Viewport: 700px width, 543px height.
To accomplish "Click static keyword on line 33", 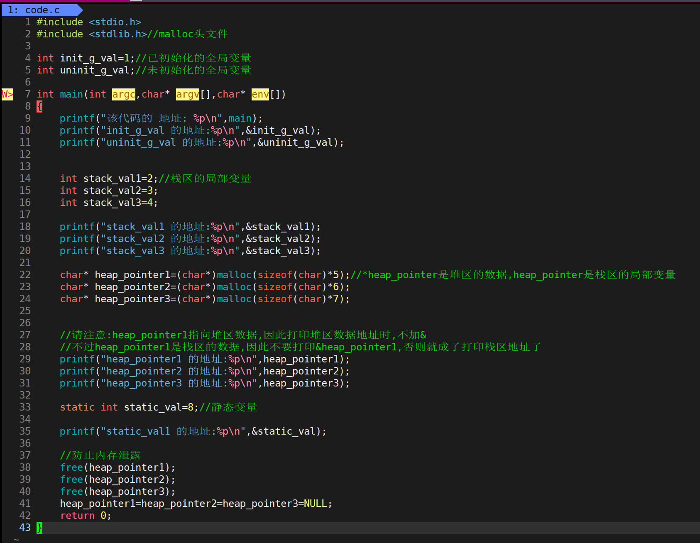I will point(77,407).
